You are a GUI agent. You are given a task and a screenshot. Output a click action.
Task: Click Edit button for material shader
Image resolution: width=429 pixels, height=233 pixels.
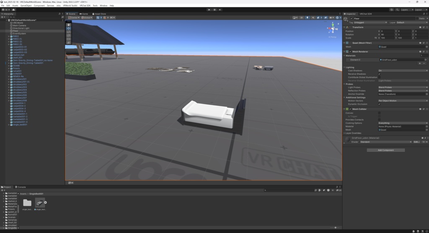tap(416, 142)
